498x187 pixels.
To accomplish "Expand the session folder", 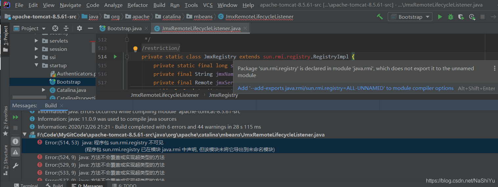I will coord(36,49).
